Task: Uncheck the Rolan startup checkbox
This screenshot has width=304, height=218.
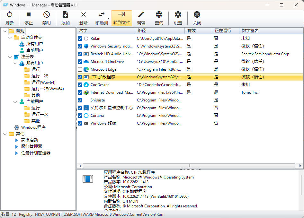Action: [80, 39]
